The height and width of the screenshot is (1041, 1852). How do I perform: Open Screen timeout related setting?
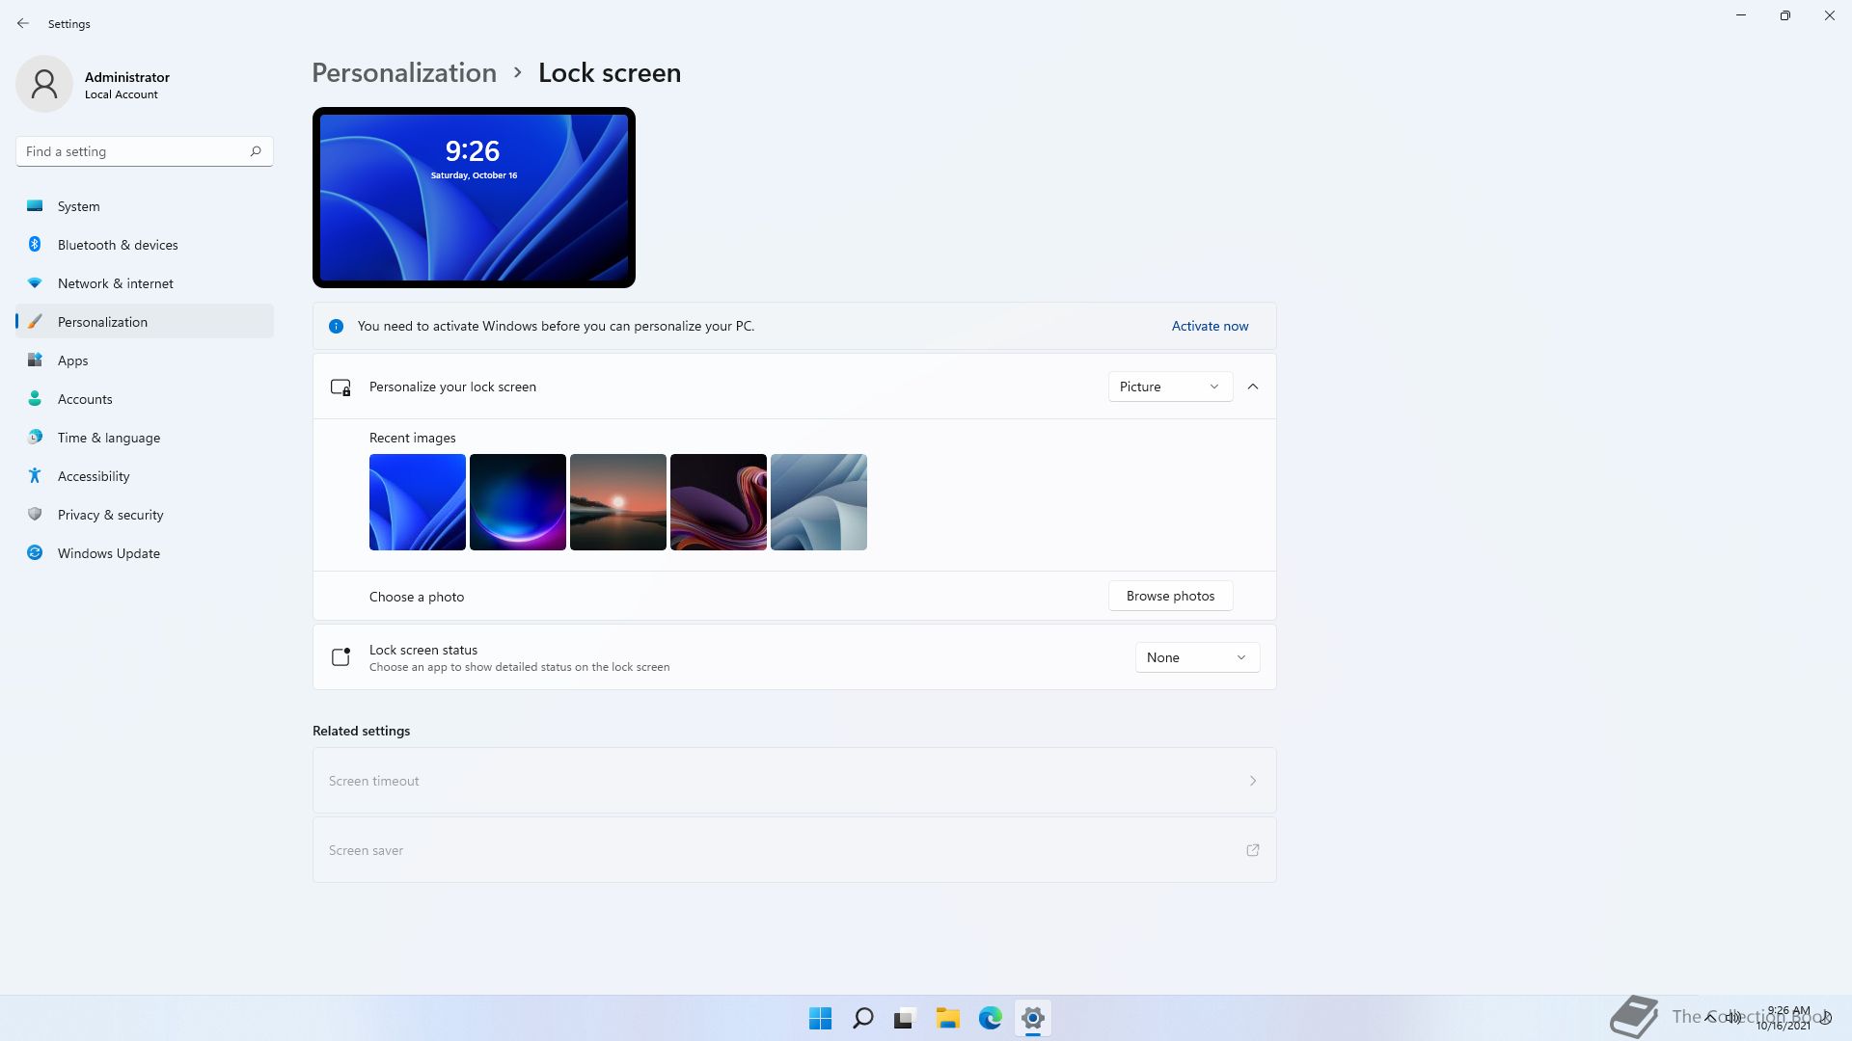point(794,781)
